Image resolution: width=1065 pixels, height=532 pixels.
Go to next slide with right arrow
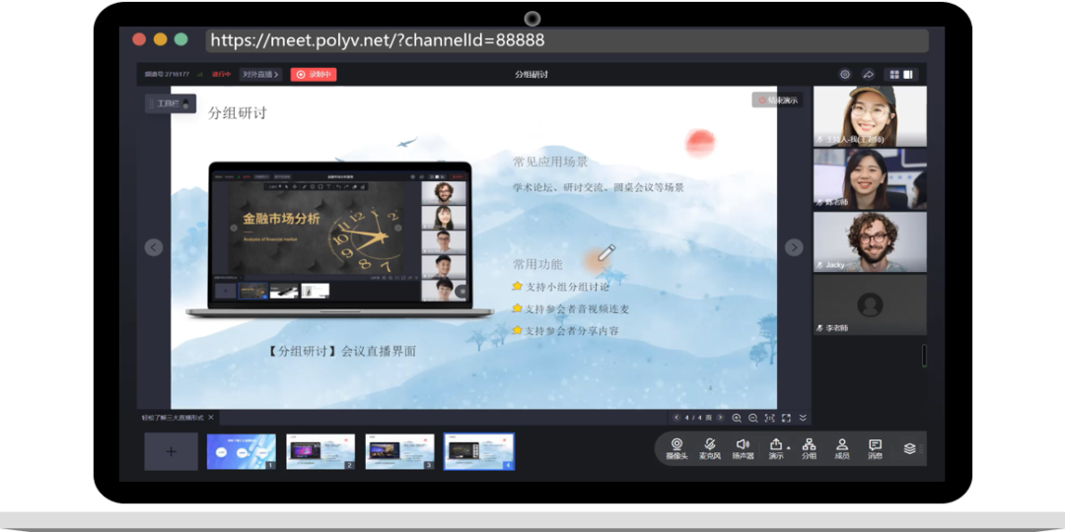(794, 247)
